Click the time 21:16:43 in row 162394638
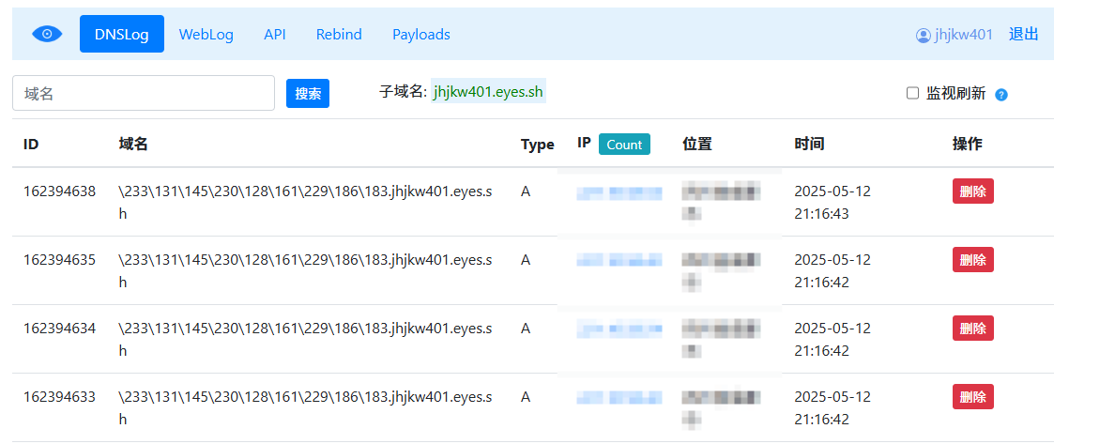The width and height of the screenshot is (1115, 444). (x=822, y=214)
